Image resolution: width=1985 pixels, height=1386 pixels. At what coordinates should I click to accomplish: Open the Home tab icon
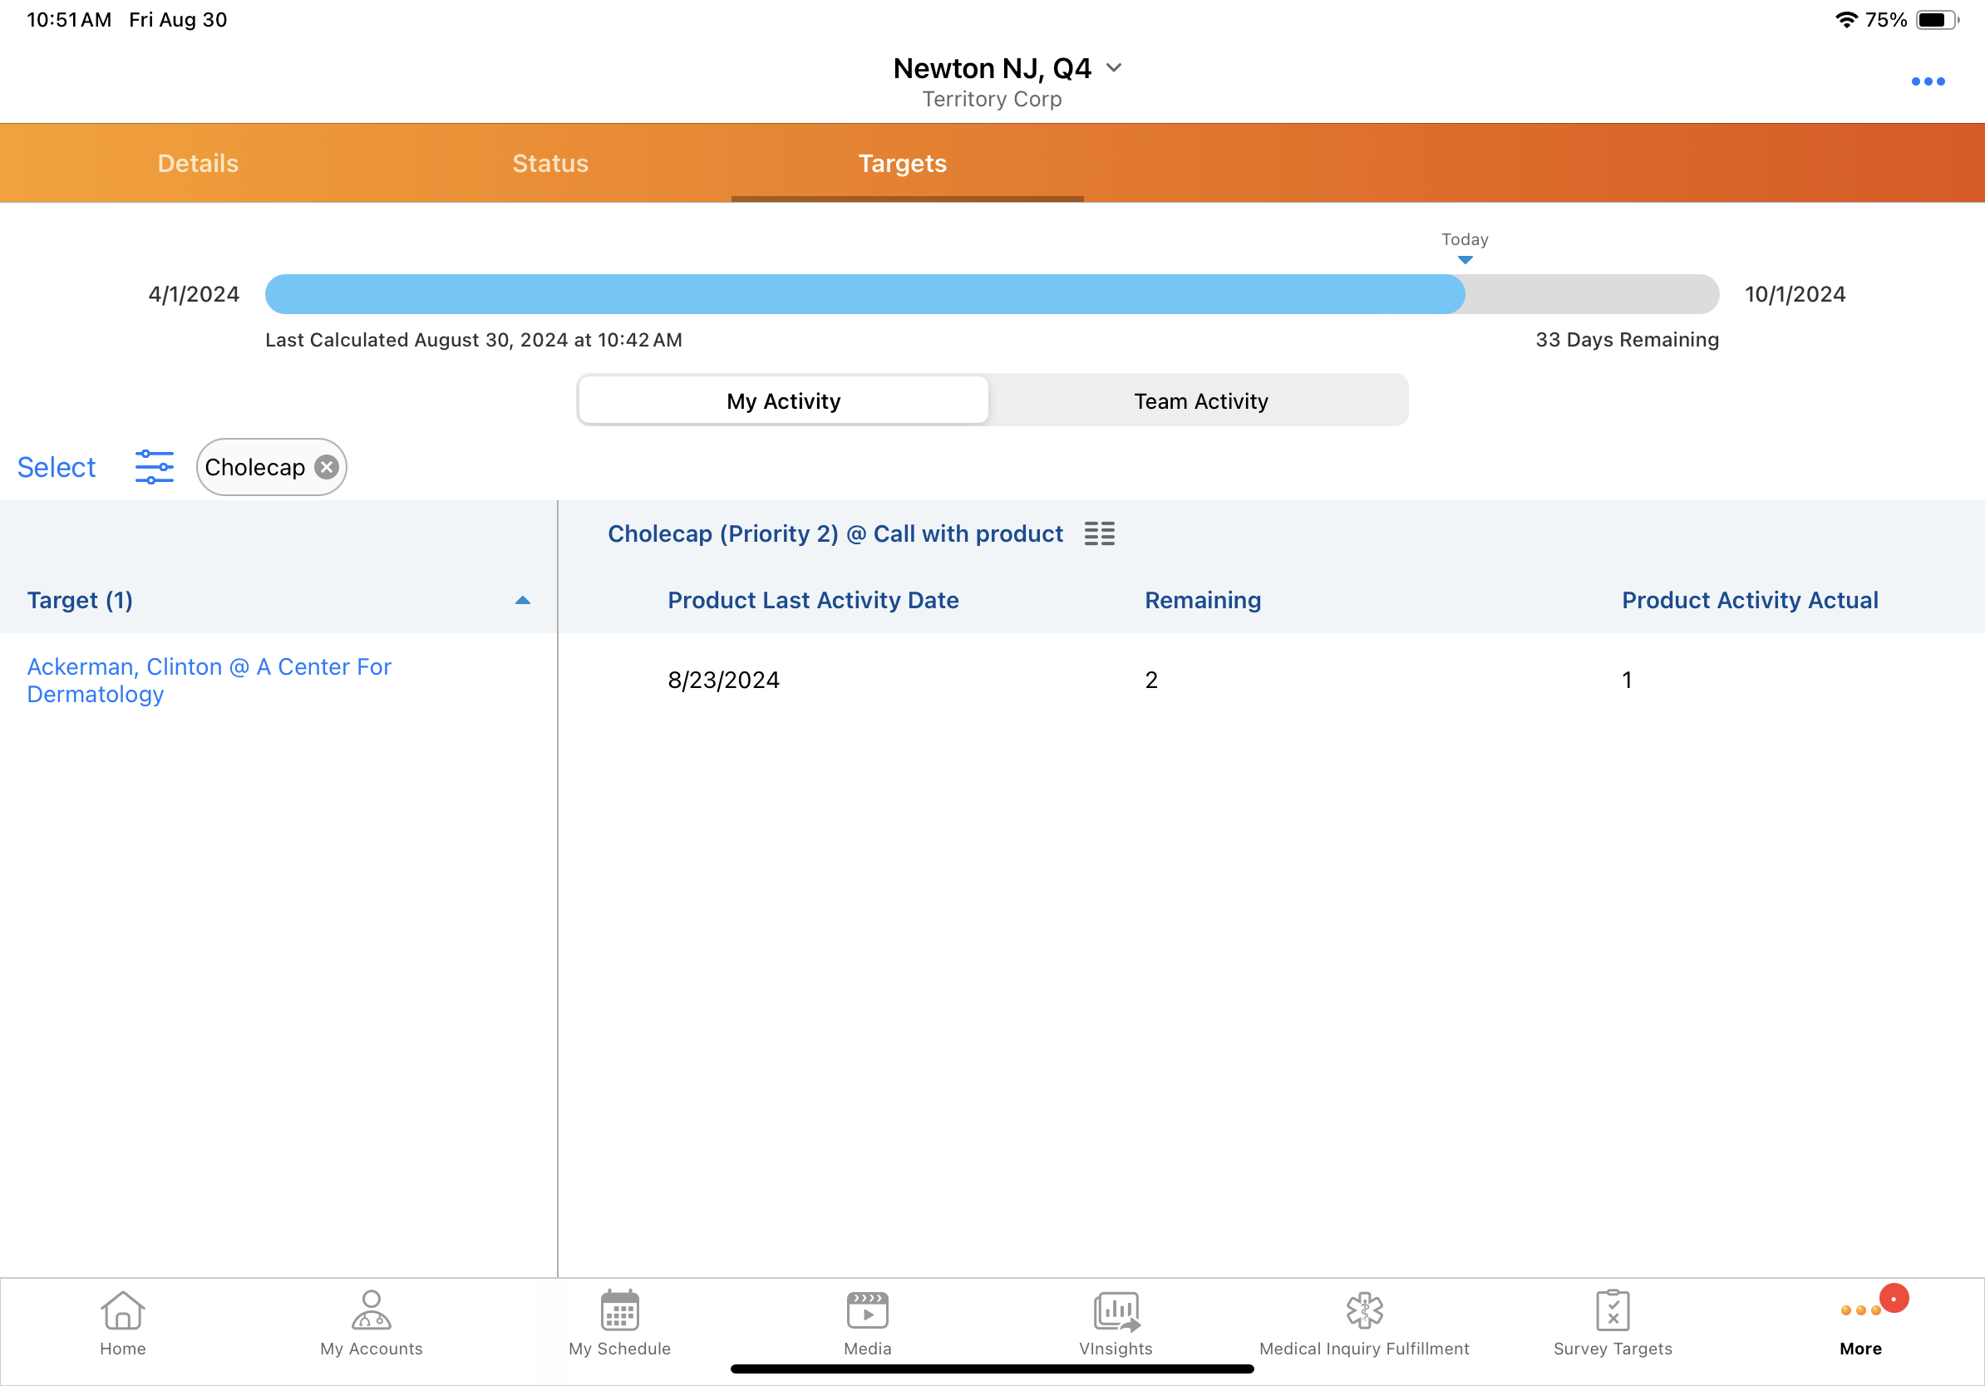(123, 1321)
